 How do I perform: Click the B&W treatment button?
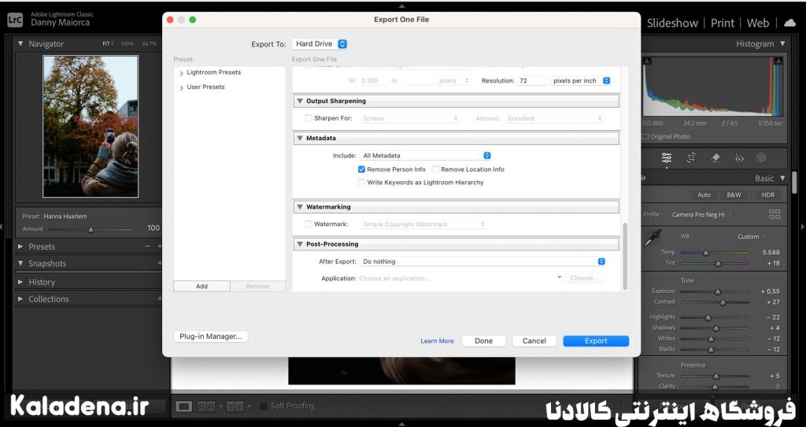(x=734, y=195)
